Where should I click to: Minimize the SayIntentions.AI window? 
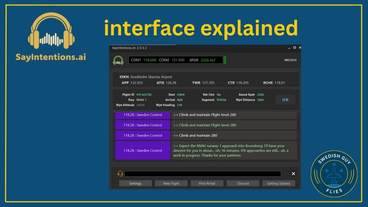289,48
